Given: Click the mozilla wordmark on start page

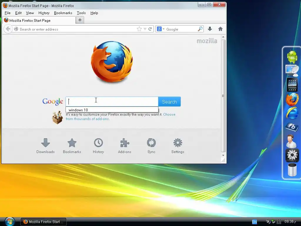Looking at the screenshot, I should pos(207,41).
